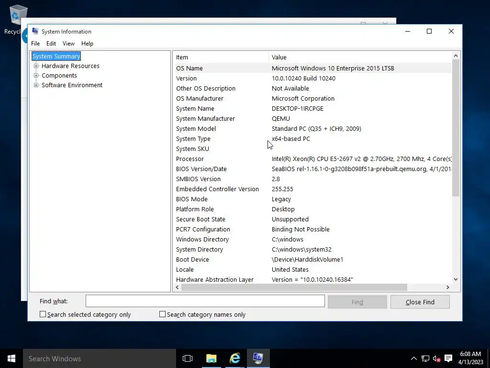The height and width of the screenshot is (368, 490).
Task: Launch File Explorer from the taskbar
Action: 211,358
